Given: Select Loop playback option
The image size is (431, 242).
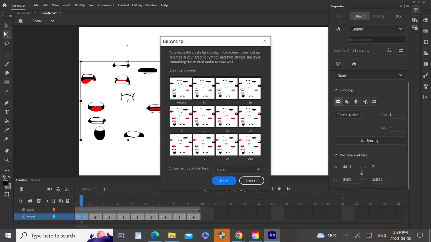Looking at the screenshot, I should pyautogui.click(x=338, y=102).
